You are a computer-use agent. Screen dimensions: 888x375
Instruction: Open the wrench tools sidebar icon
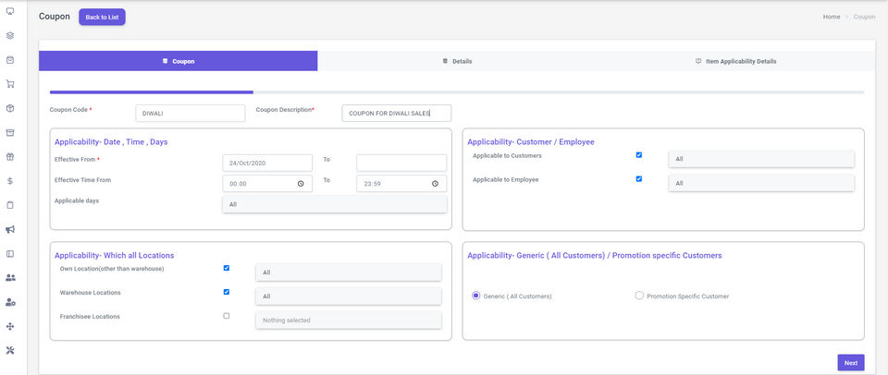click(10, 350)
